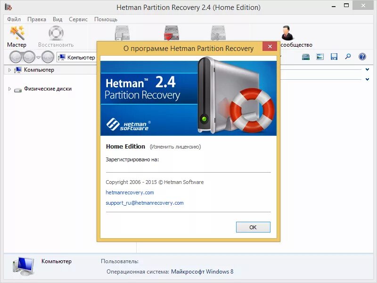
Task: Click the picture preview toolbar icon
Action: pyautogui.click(x=320, y=57)
